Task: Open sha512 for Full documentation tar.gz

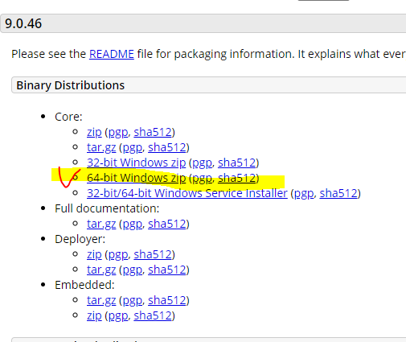Action: click(x=167, y=224)
